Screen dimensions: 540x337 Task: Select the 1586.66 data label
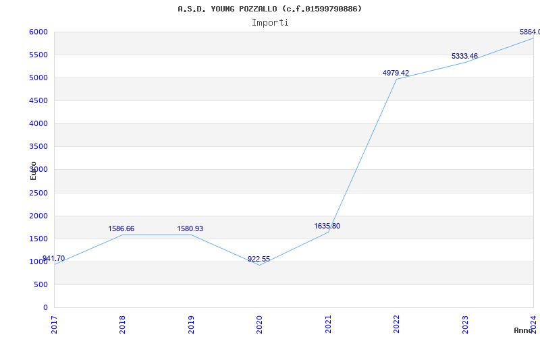pos(122,228)
